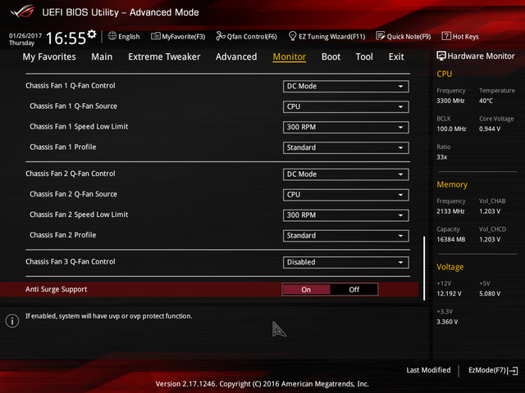Click Last Modified button
525x393 pixels.
[428, 370]
